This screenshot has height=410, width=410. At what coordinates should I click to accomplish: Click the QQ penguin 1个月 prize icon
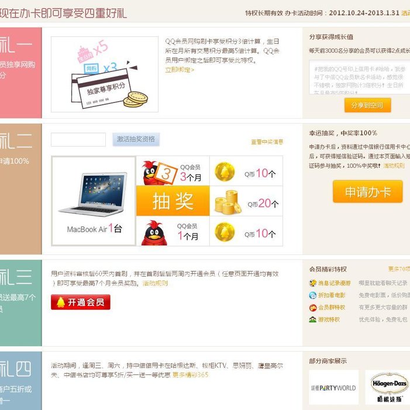click(x=154, y=233)
